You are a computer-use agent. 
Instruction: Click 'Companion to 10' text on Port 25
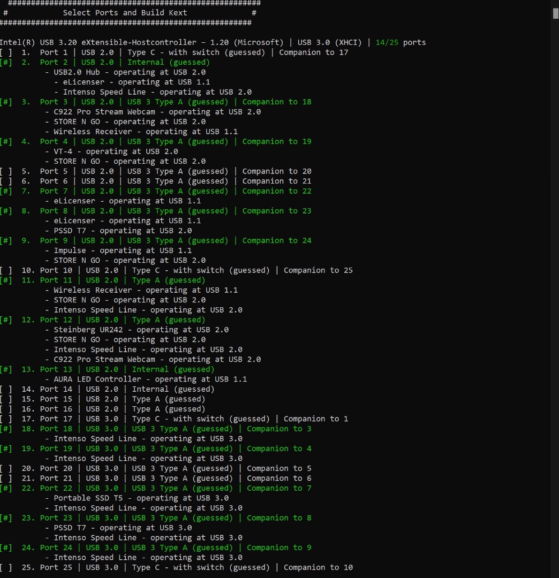tap(318, 568)
